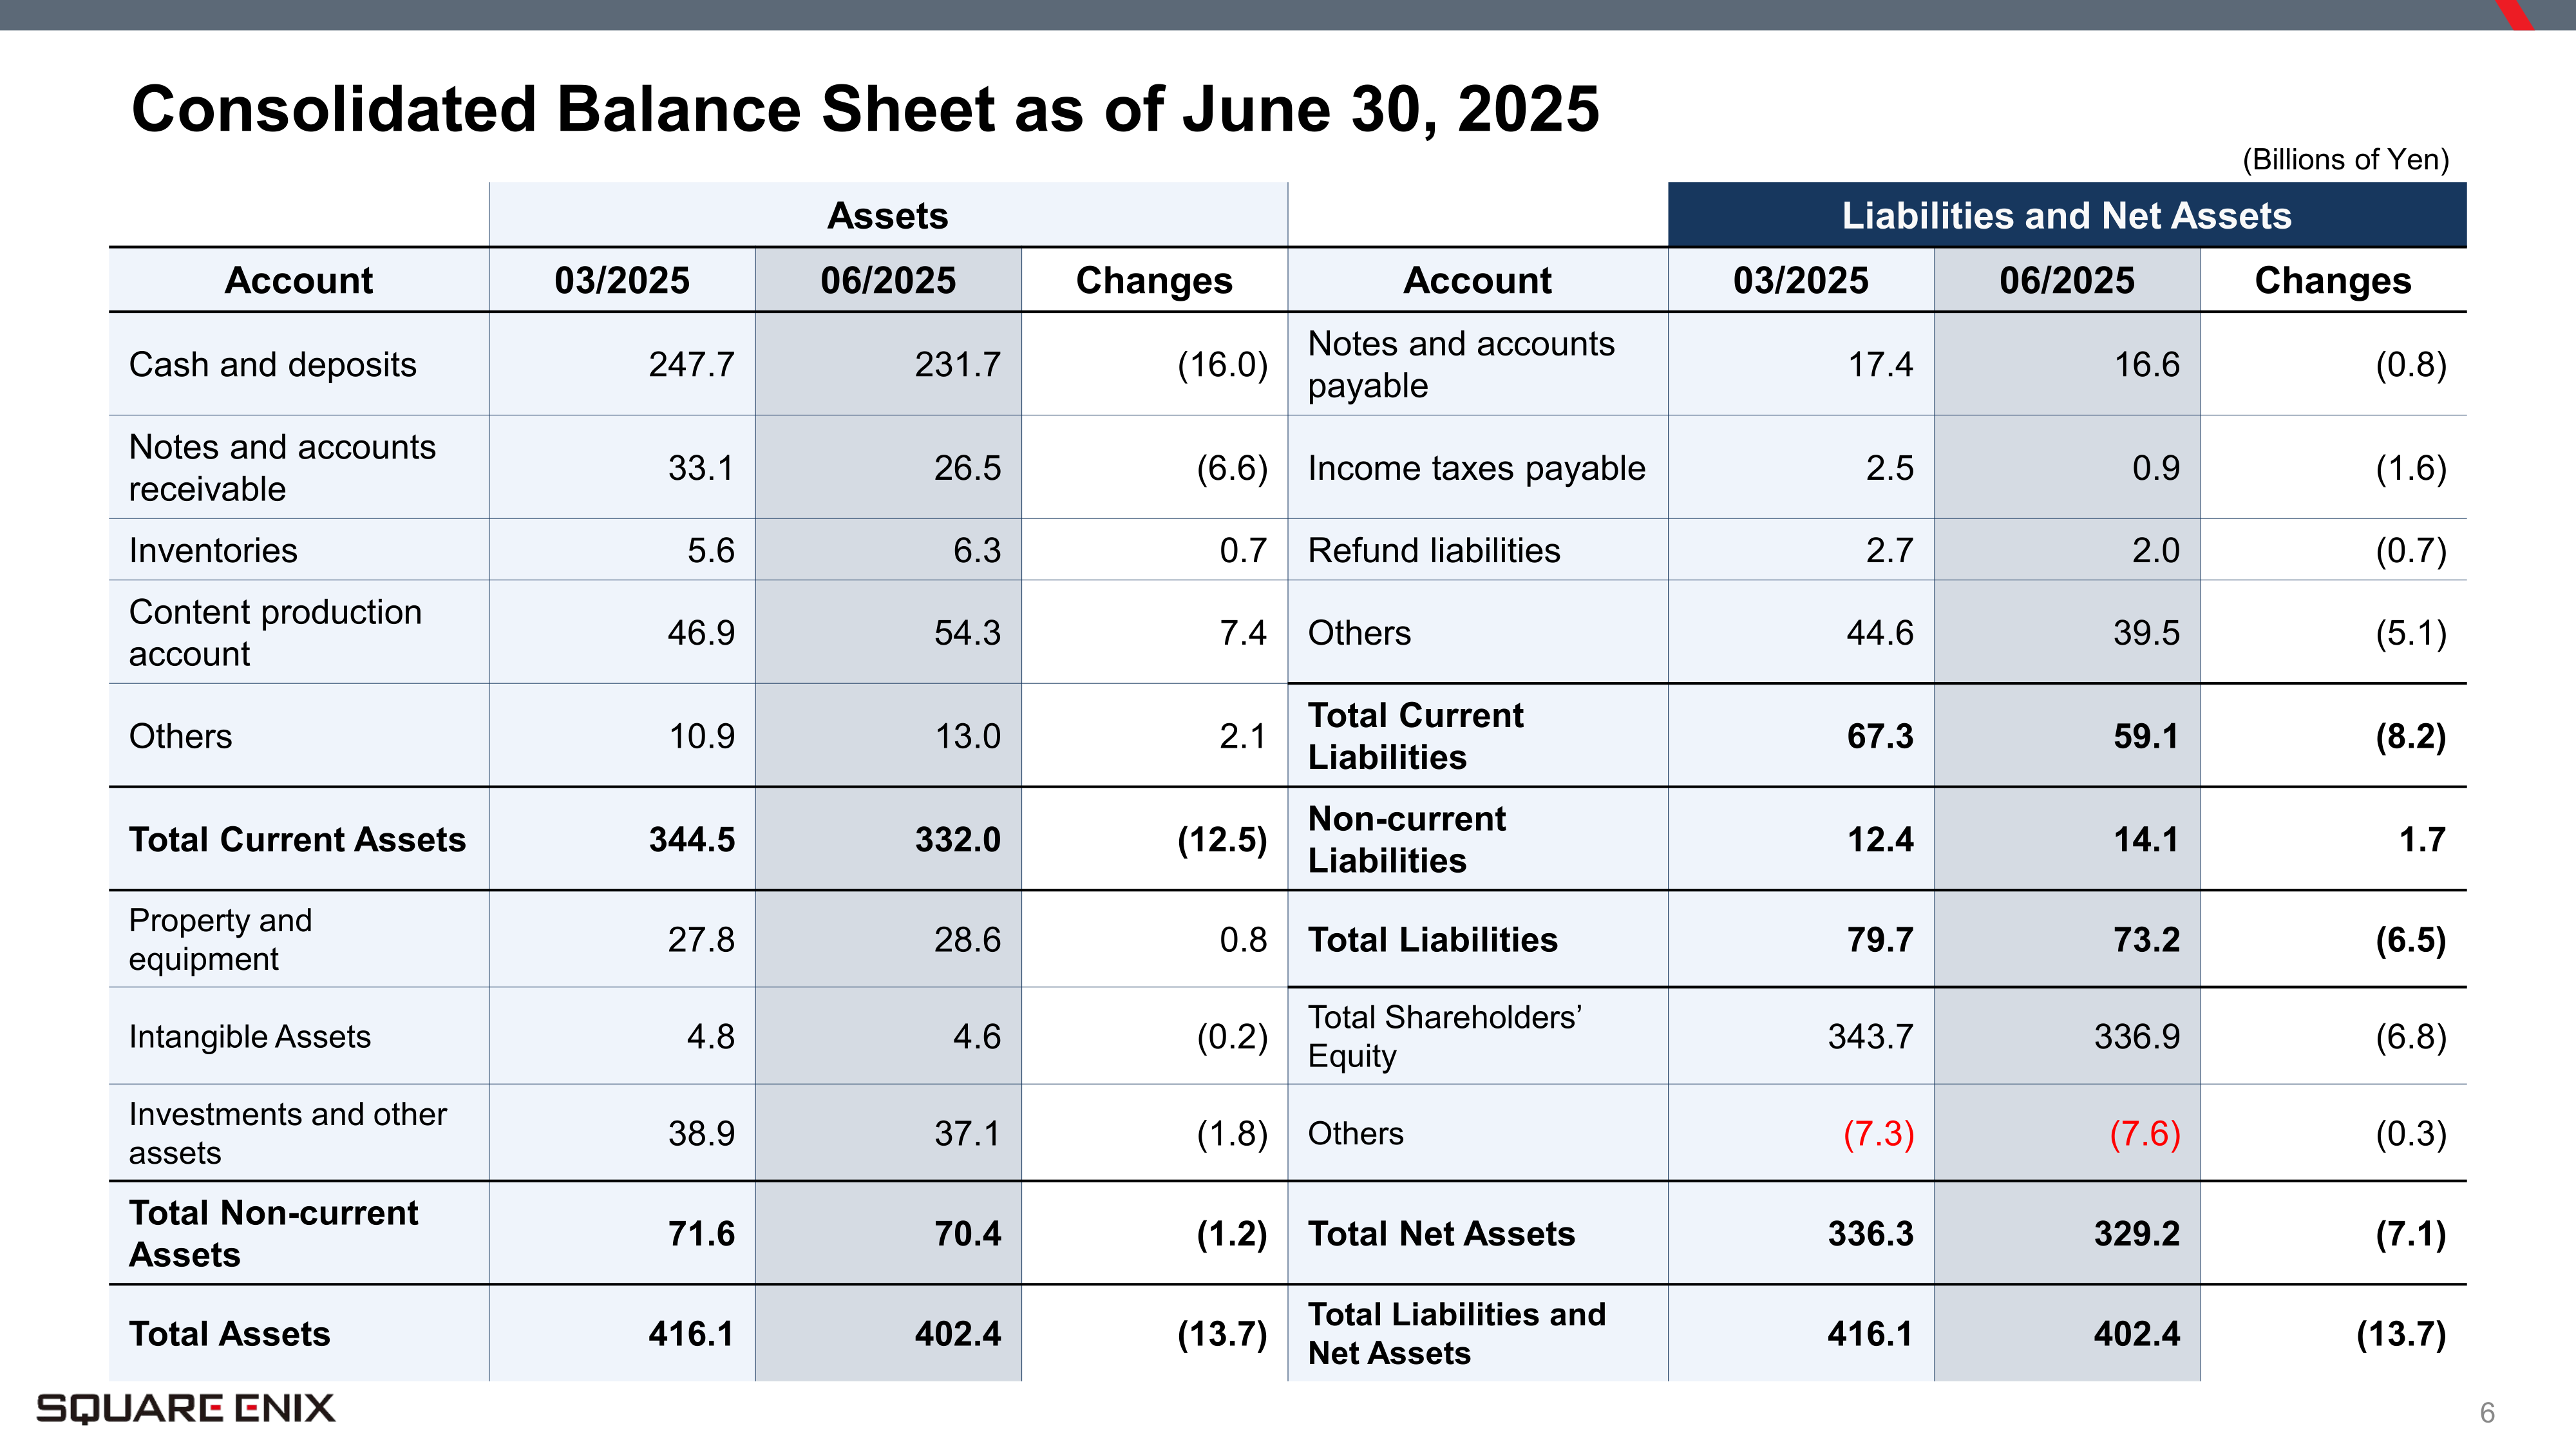
Task: Click Total Current Assets change (12.5)
Action: click(x=1222, y=839)
